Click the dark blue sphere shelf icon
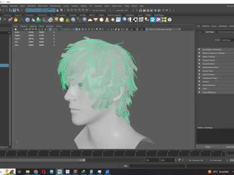This screenshot has height=175, width=234. click(x=84, y=20)
